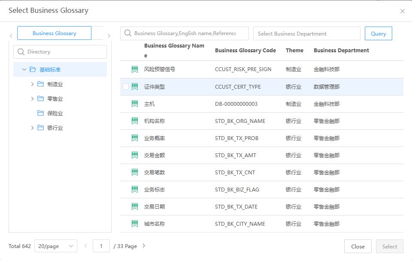The width and height of the screenshot is (412, 260).
Task: Click the glossary icon beside 城市名称
Action: [134, 224]
